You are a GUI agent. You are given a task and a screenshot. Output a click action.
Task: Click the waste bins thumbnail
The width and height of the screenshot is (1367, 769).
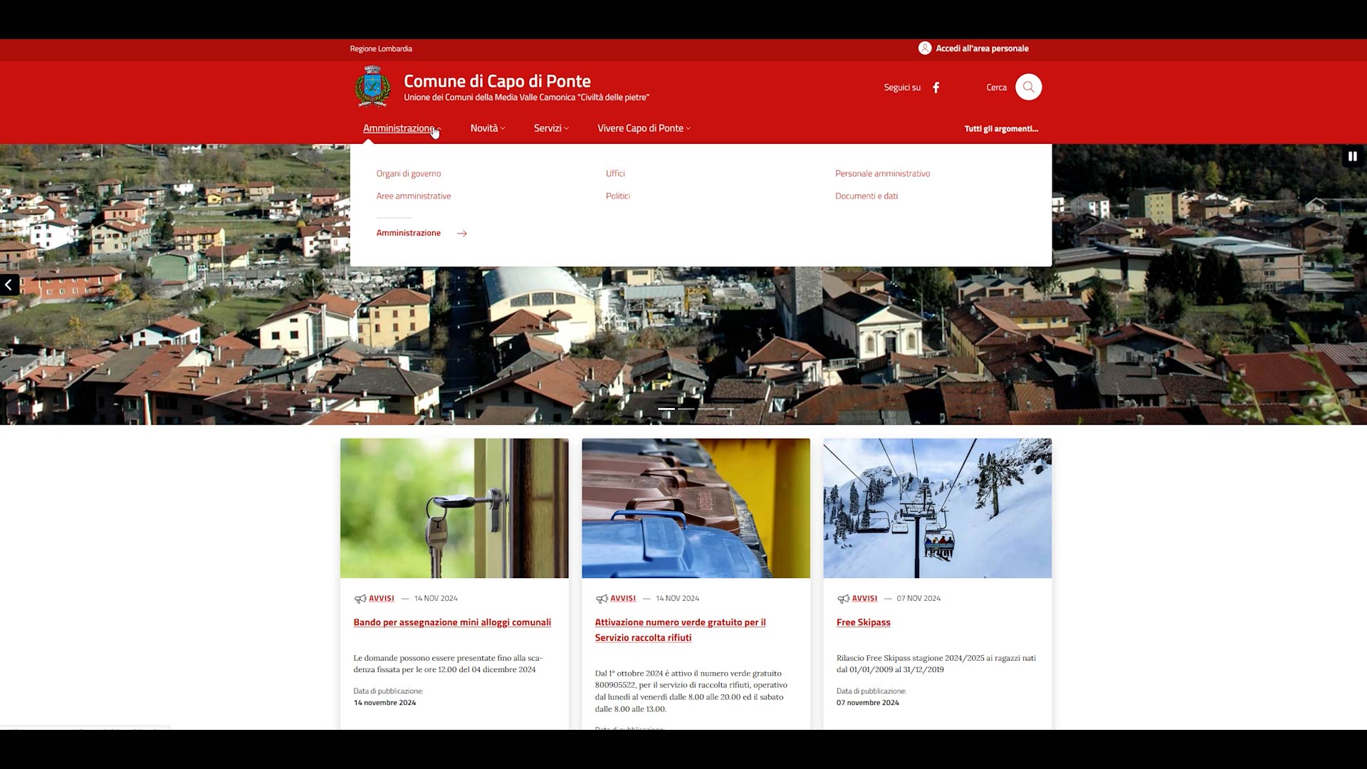(x=696, y=508)
